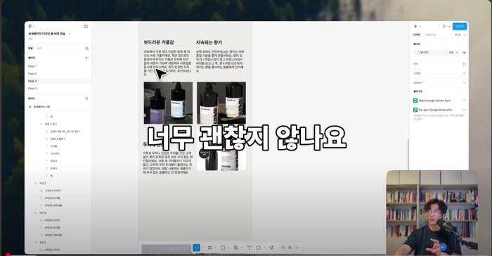Toggle the left sidebar panel icon
This screenshot has width=492, height=256.
pyautogui.click(x=86, y=27)
